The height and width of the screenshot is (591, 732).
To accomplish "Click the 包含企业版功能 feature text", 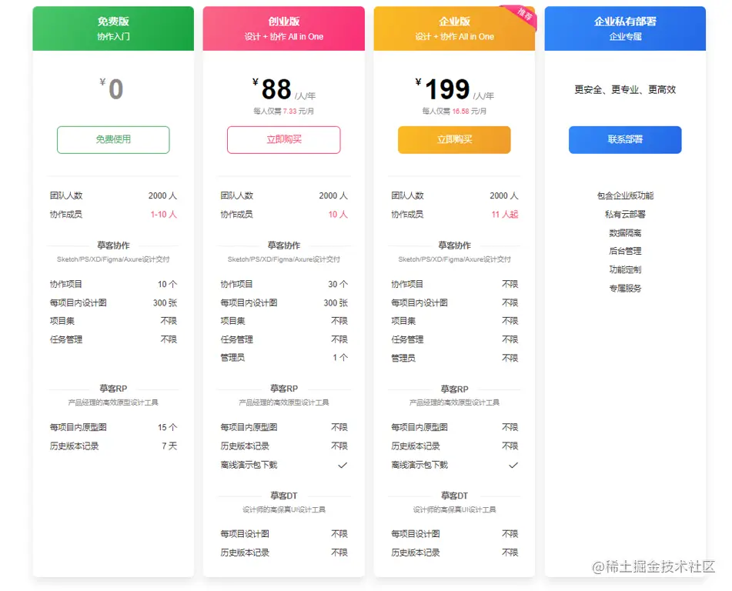I will point(625,195).
